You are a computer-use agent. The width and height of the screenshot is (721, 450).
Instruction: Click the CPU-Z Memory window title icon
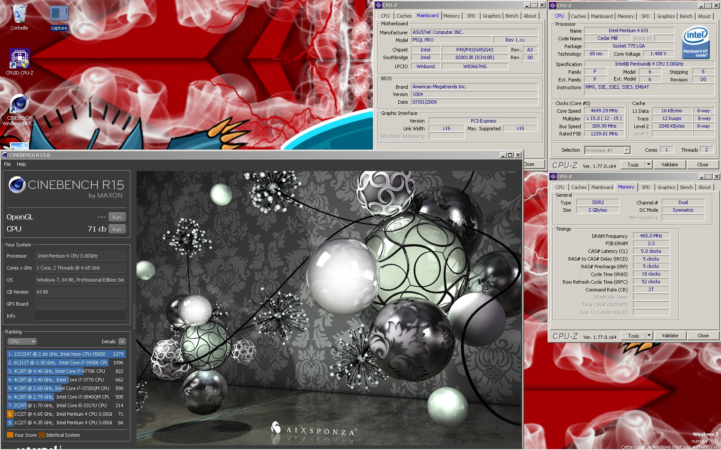(x=553, y=177)
